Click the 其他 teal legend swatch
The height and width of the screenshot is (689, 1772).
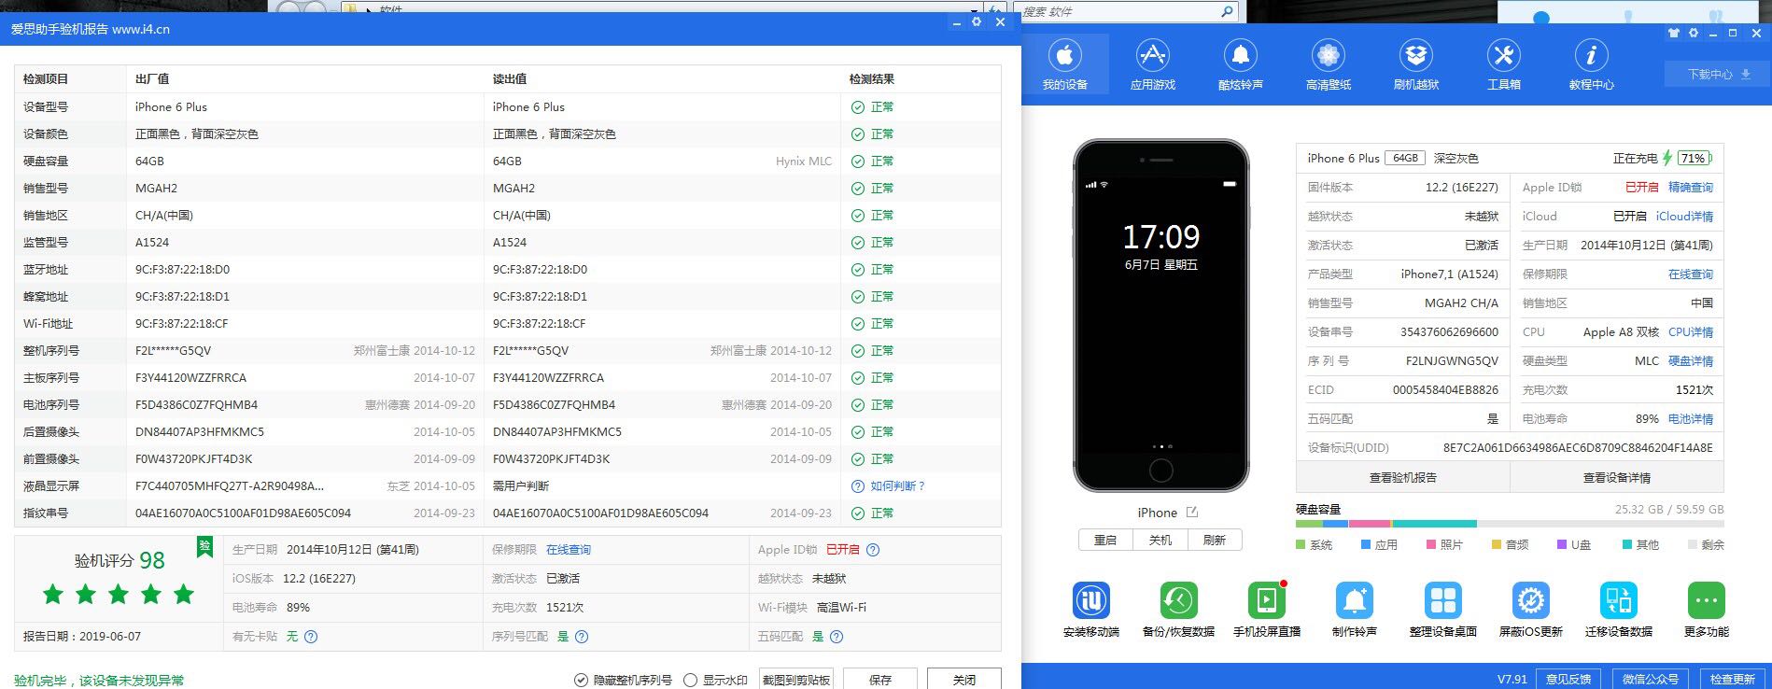click(x=1627, y=545)
